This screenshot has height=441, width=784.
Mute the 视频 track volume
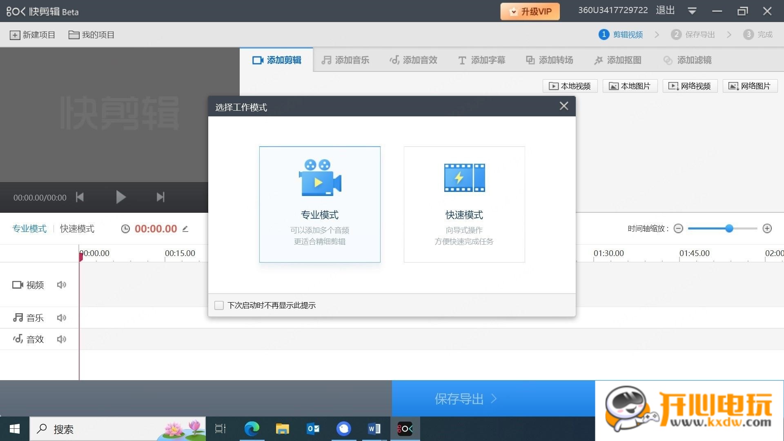(61, 285)
